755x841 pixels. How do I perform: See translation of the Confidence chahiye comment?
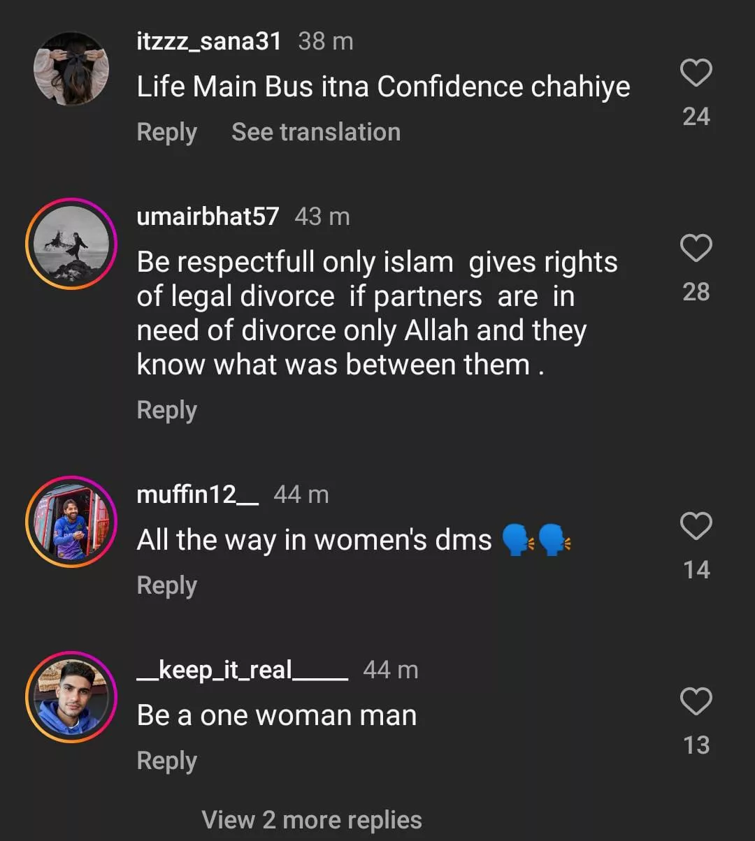316,132
